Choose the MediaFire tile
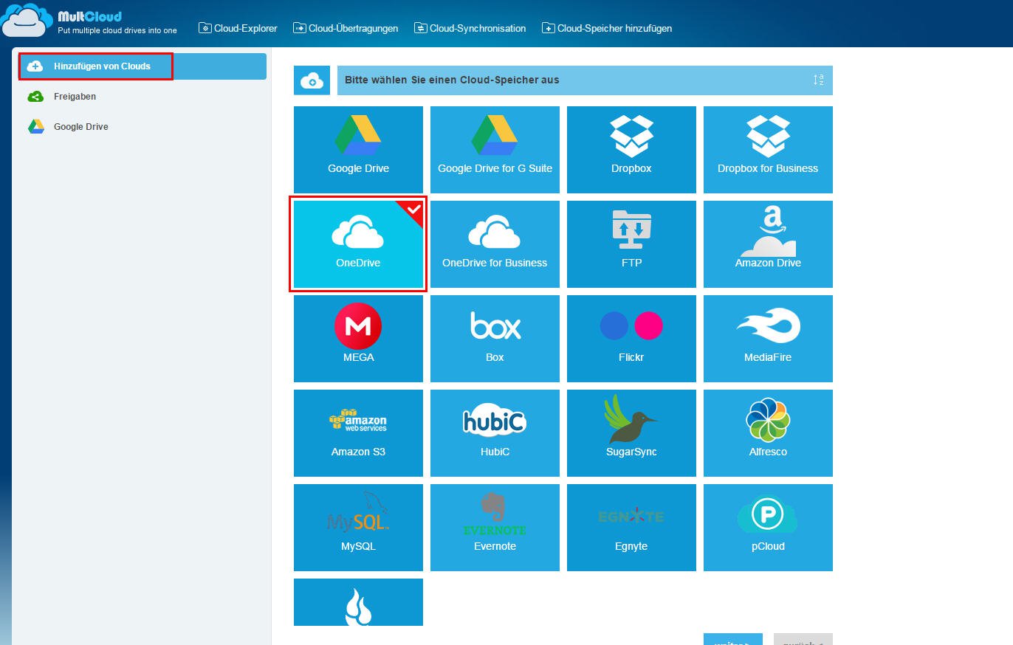This screenshot has height=645, width=1013. (768, 339)
